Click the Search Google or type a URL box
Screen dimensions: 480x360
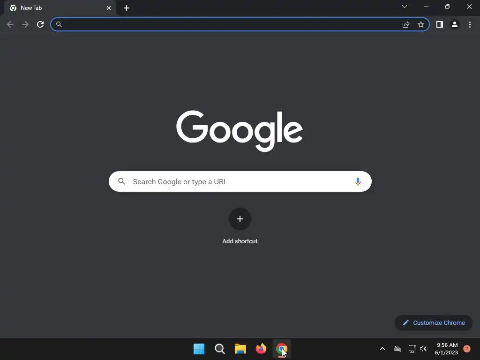(x=240, y=181)
